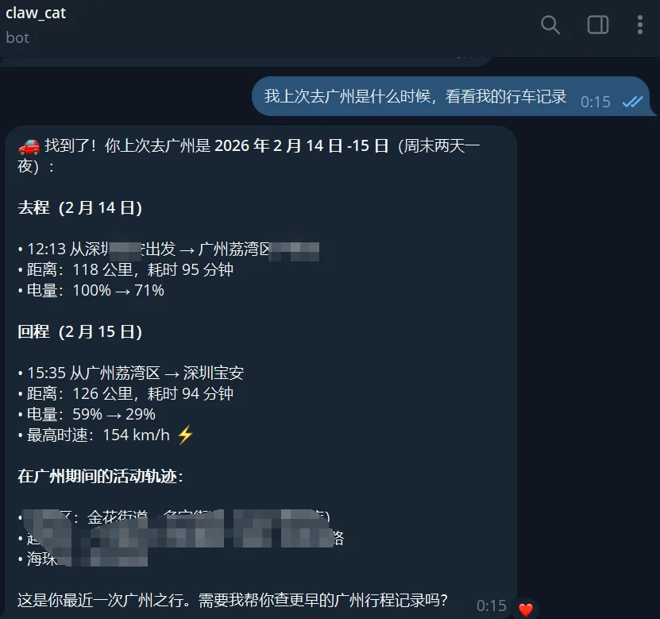Click the bold date 2026年2月14日-15日

point(301,145)
